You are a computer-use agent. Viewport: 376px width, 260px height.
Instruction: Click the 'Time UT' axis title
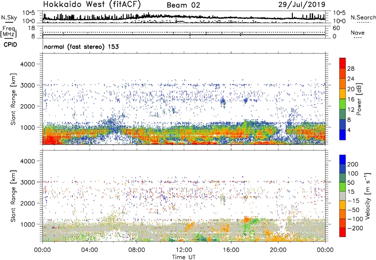tap(184, 257)
